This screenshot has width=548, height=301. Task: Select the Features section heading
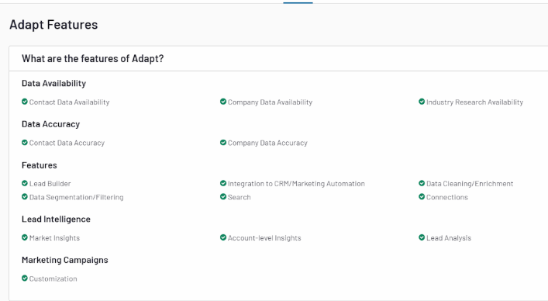click(x=39, y=165)
